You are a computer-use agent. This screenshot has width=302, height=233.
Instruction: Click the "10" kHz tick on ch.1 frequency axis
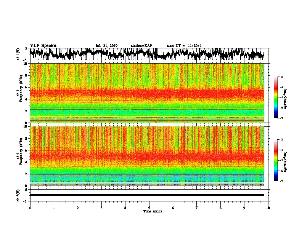click(26, 64)
